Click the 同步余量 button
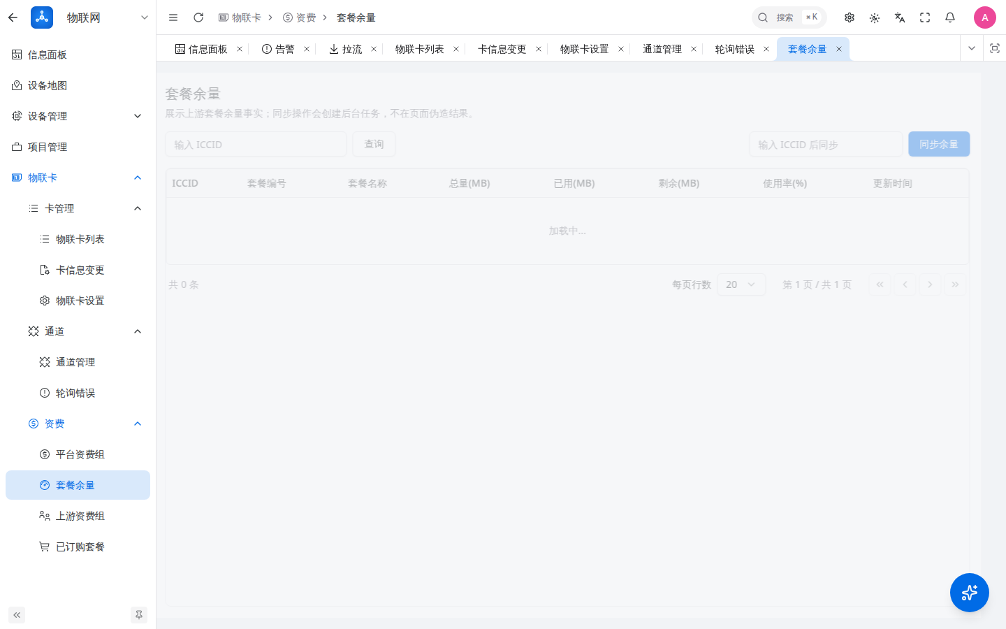The image size is (1006, 629). tap(939, 144)
